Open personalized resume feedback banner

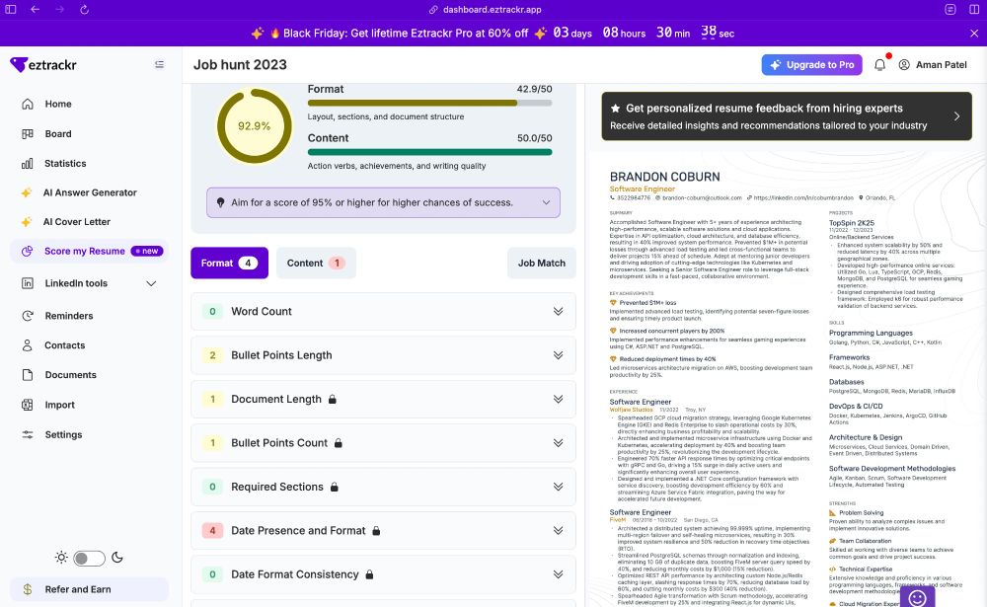pyautogui.click(x=787, y=116)
